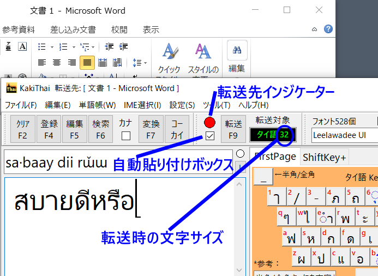
Task: Switch to ShiftKey+ keyboard tab
Action: pyautogui.click(x=324, y=158)
